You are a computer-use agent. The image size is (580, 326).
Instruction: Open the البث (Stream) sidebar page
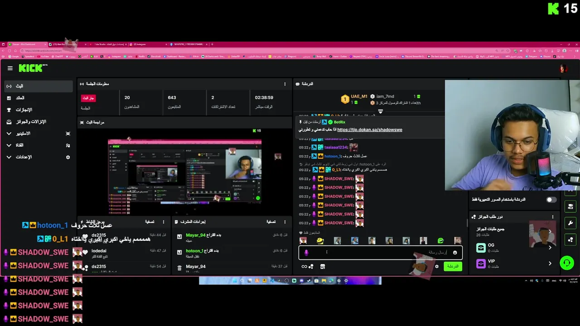click(x=39, y=86)
